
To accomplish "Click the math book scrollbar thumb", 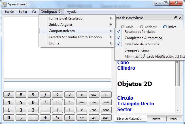I will coord(177,73).
